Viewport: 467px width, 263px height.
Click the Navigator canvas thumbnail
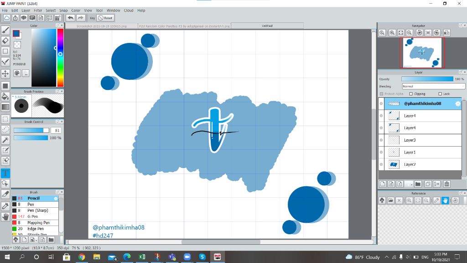pyautogui.click(x=422, y=53)
